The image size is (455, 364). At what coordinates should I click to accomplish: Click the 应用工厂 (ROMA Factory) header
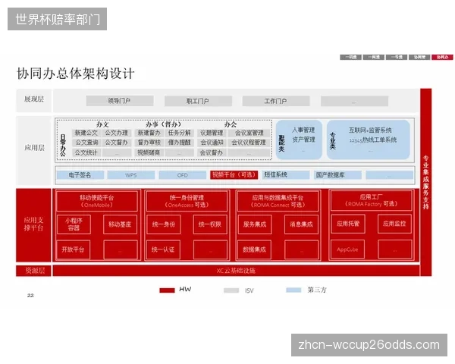[371, 200]
